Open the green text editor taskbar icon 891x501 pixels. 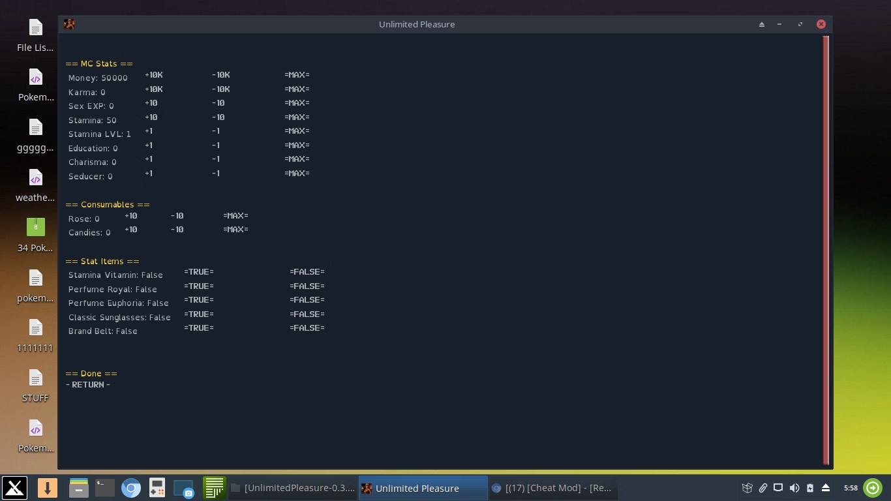pyautogui.click(x=214, y=488)
